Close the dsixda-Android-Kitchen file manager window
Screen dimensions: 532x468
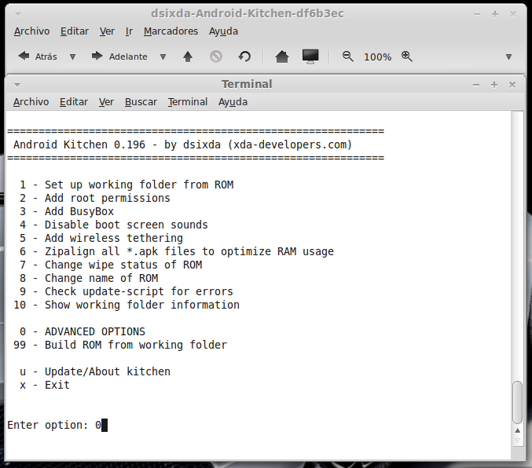pos(513,14)
